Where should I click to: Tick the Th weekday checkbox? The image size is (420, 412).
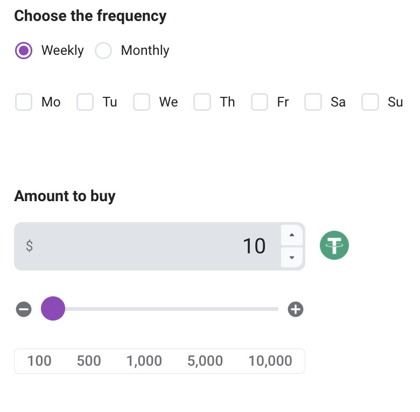click(202, 102)
